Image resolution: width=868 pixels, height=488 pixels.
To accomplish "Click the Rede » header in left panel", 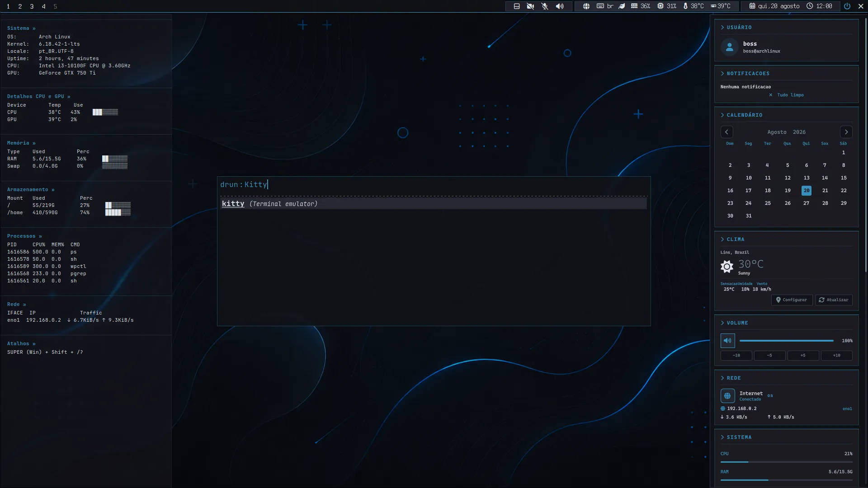I will pyautogui.click(x=17, y=304).
